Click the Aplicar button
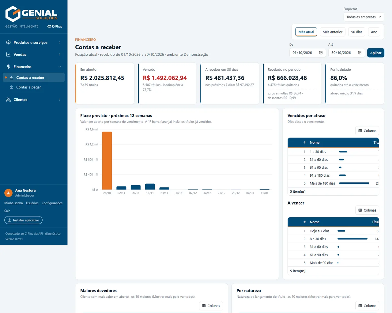The height and width of the screenshot is (313, 392). (376, 53)
